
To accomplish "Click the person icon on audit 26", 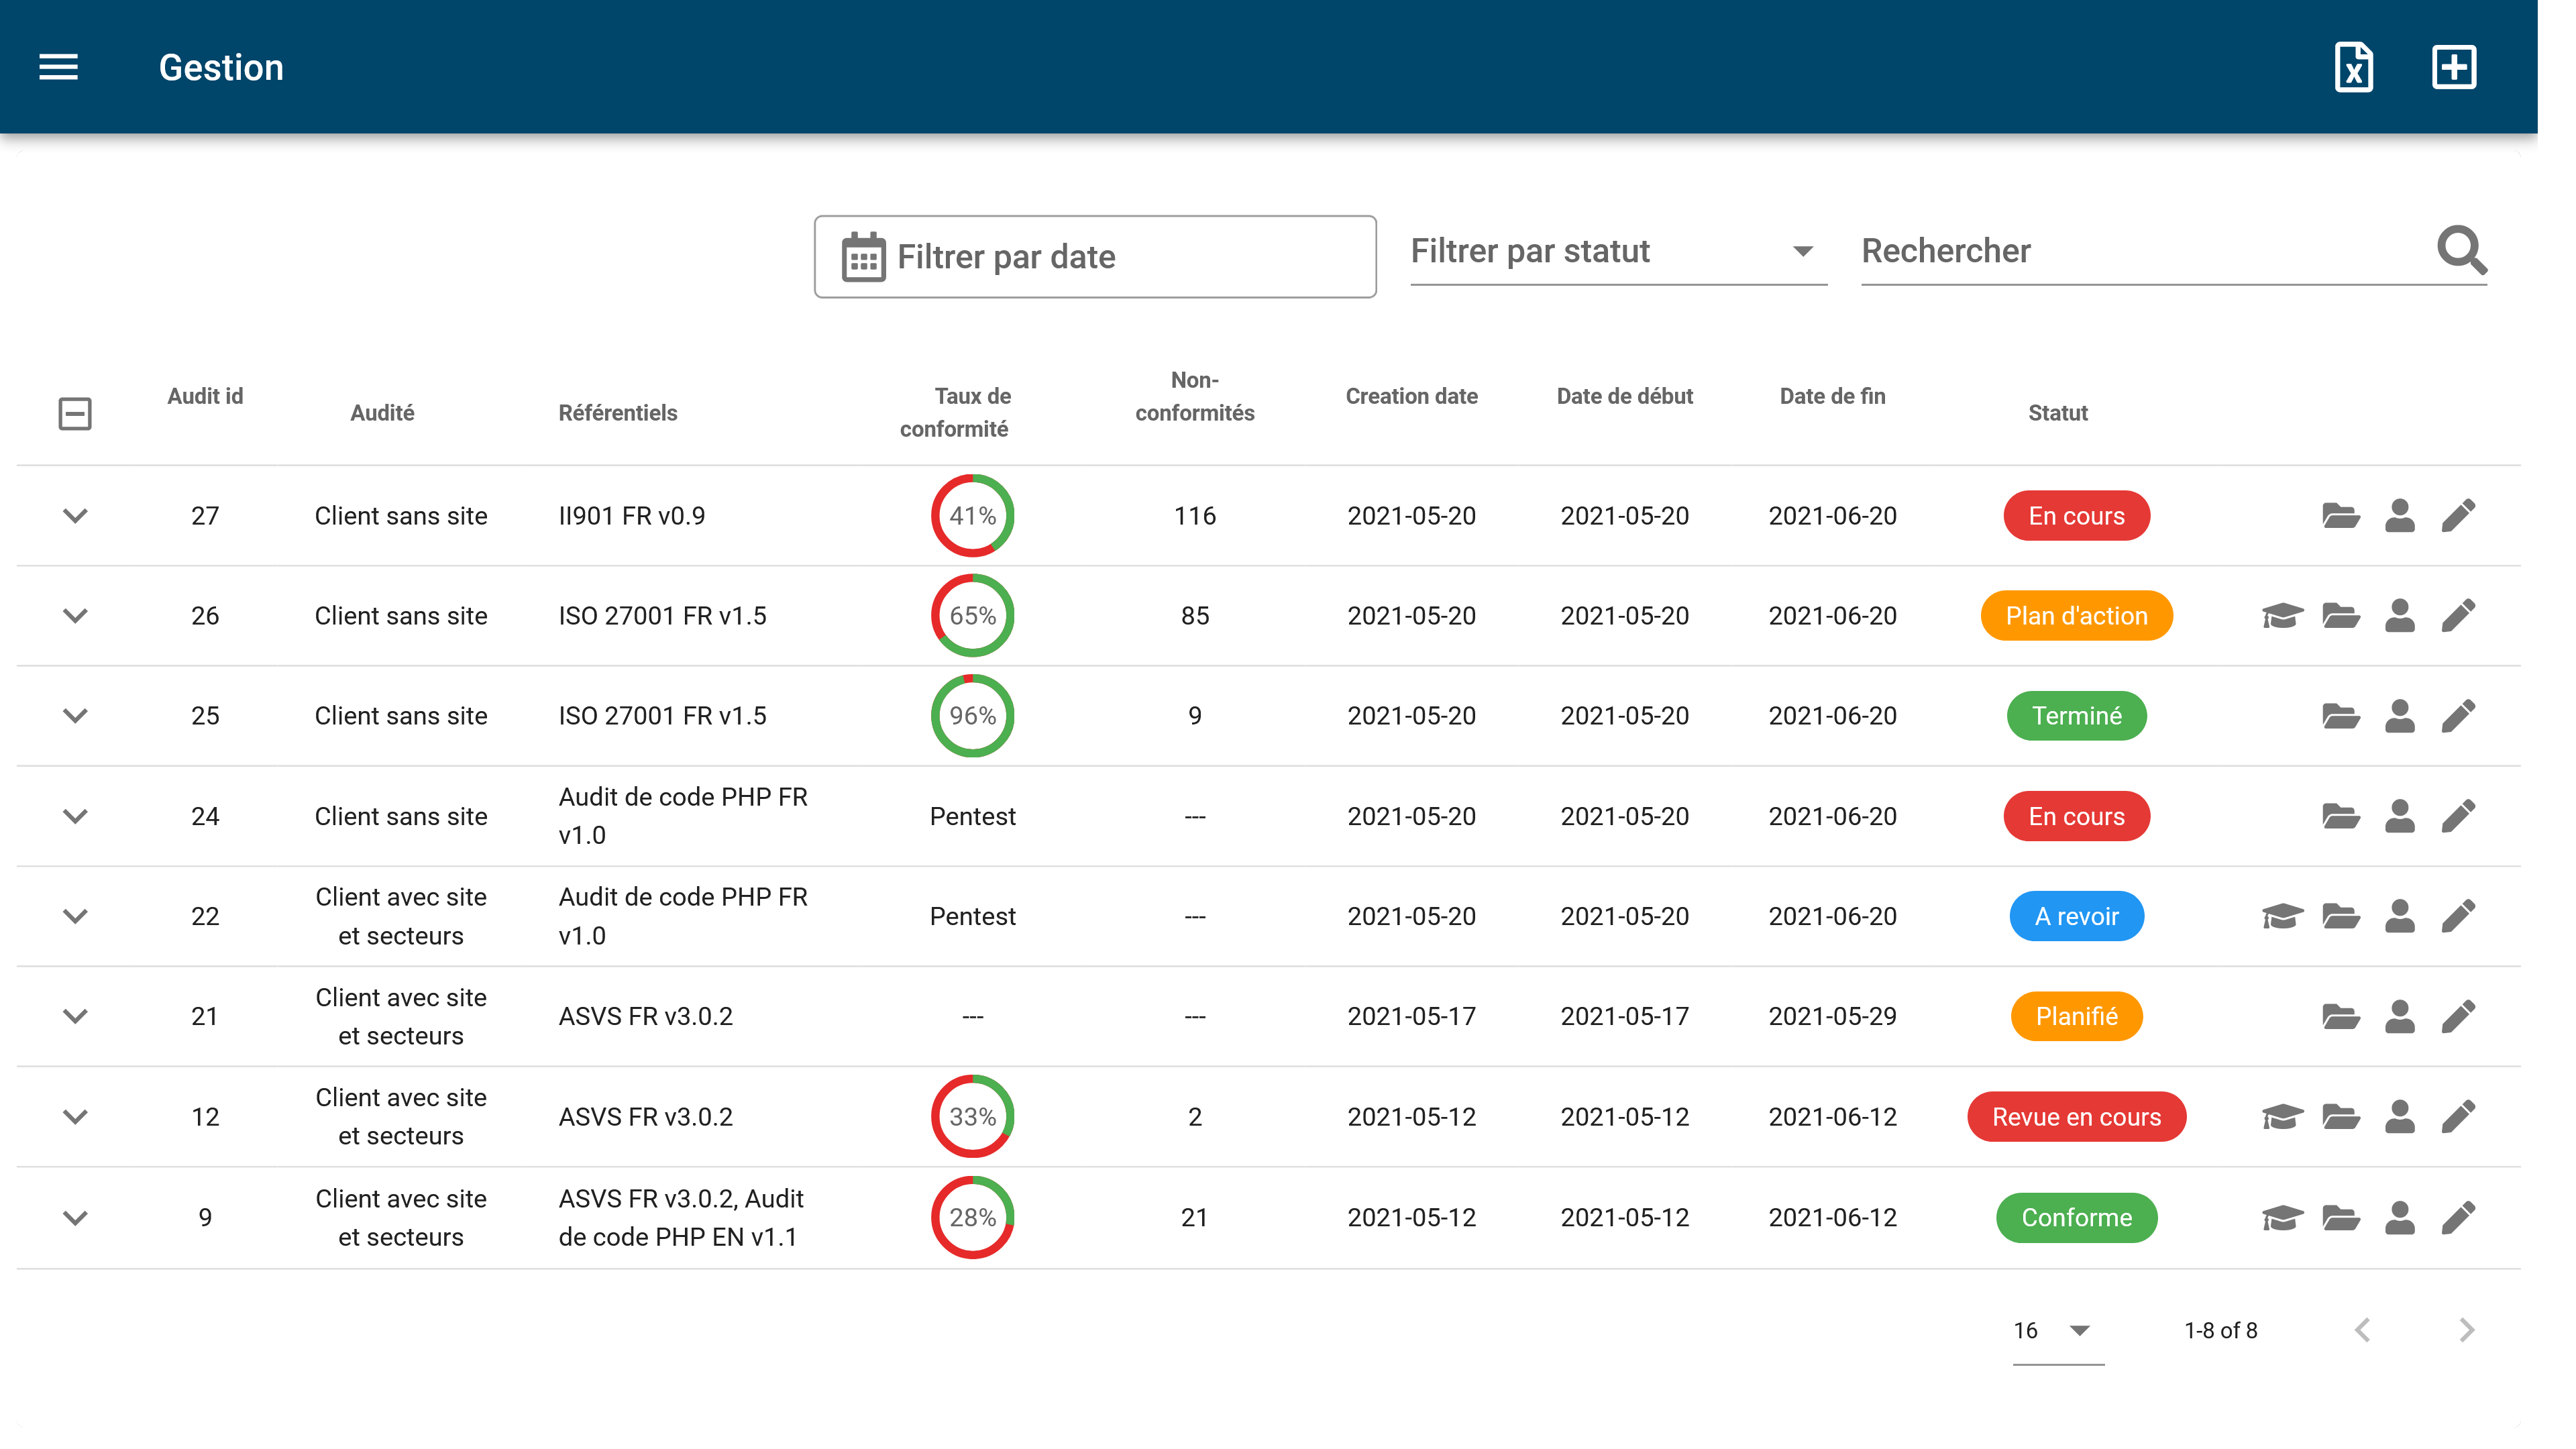I will (x=2400, y=615).
